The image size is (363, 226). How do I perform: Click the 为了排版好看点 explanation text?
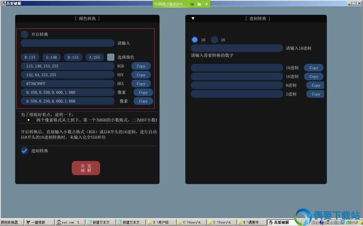coord(47,115)
